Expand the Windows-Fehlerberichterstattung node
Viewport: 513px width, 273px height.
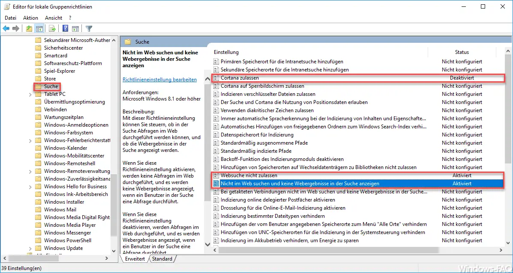(x=30, y=140)
